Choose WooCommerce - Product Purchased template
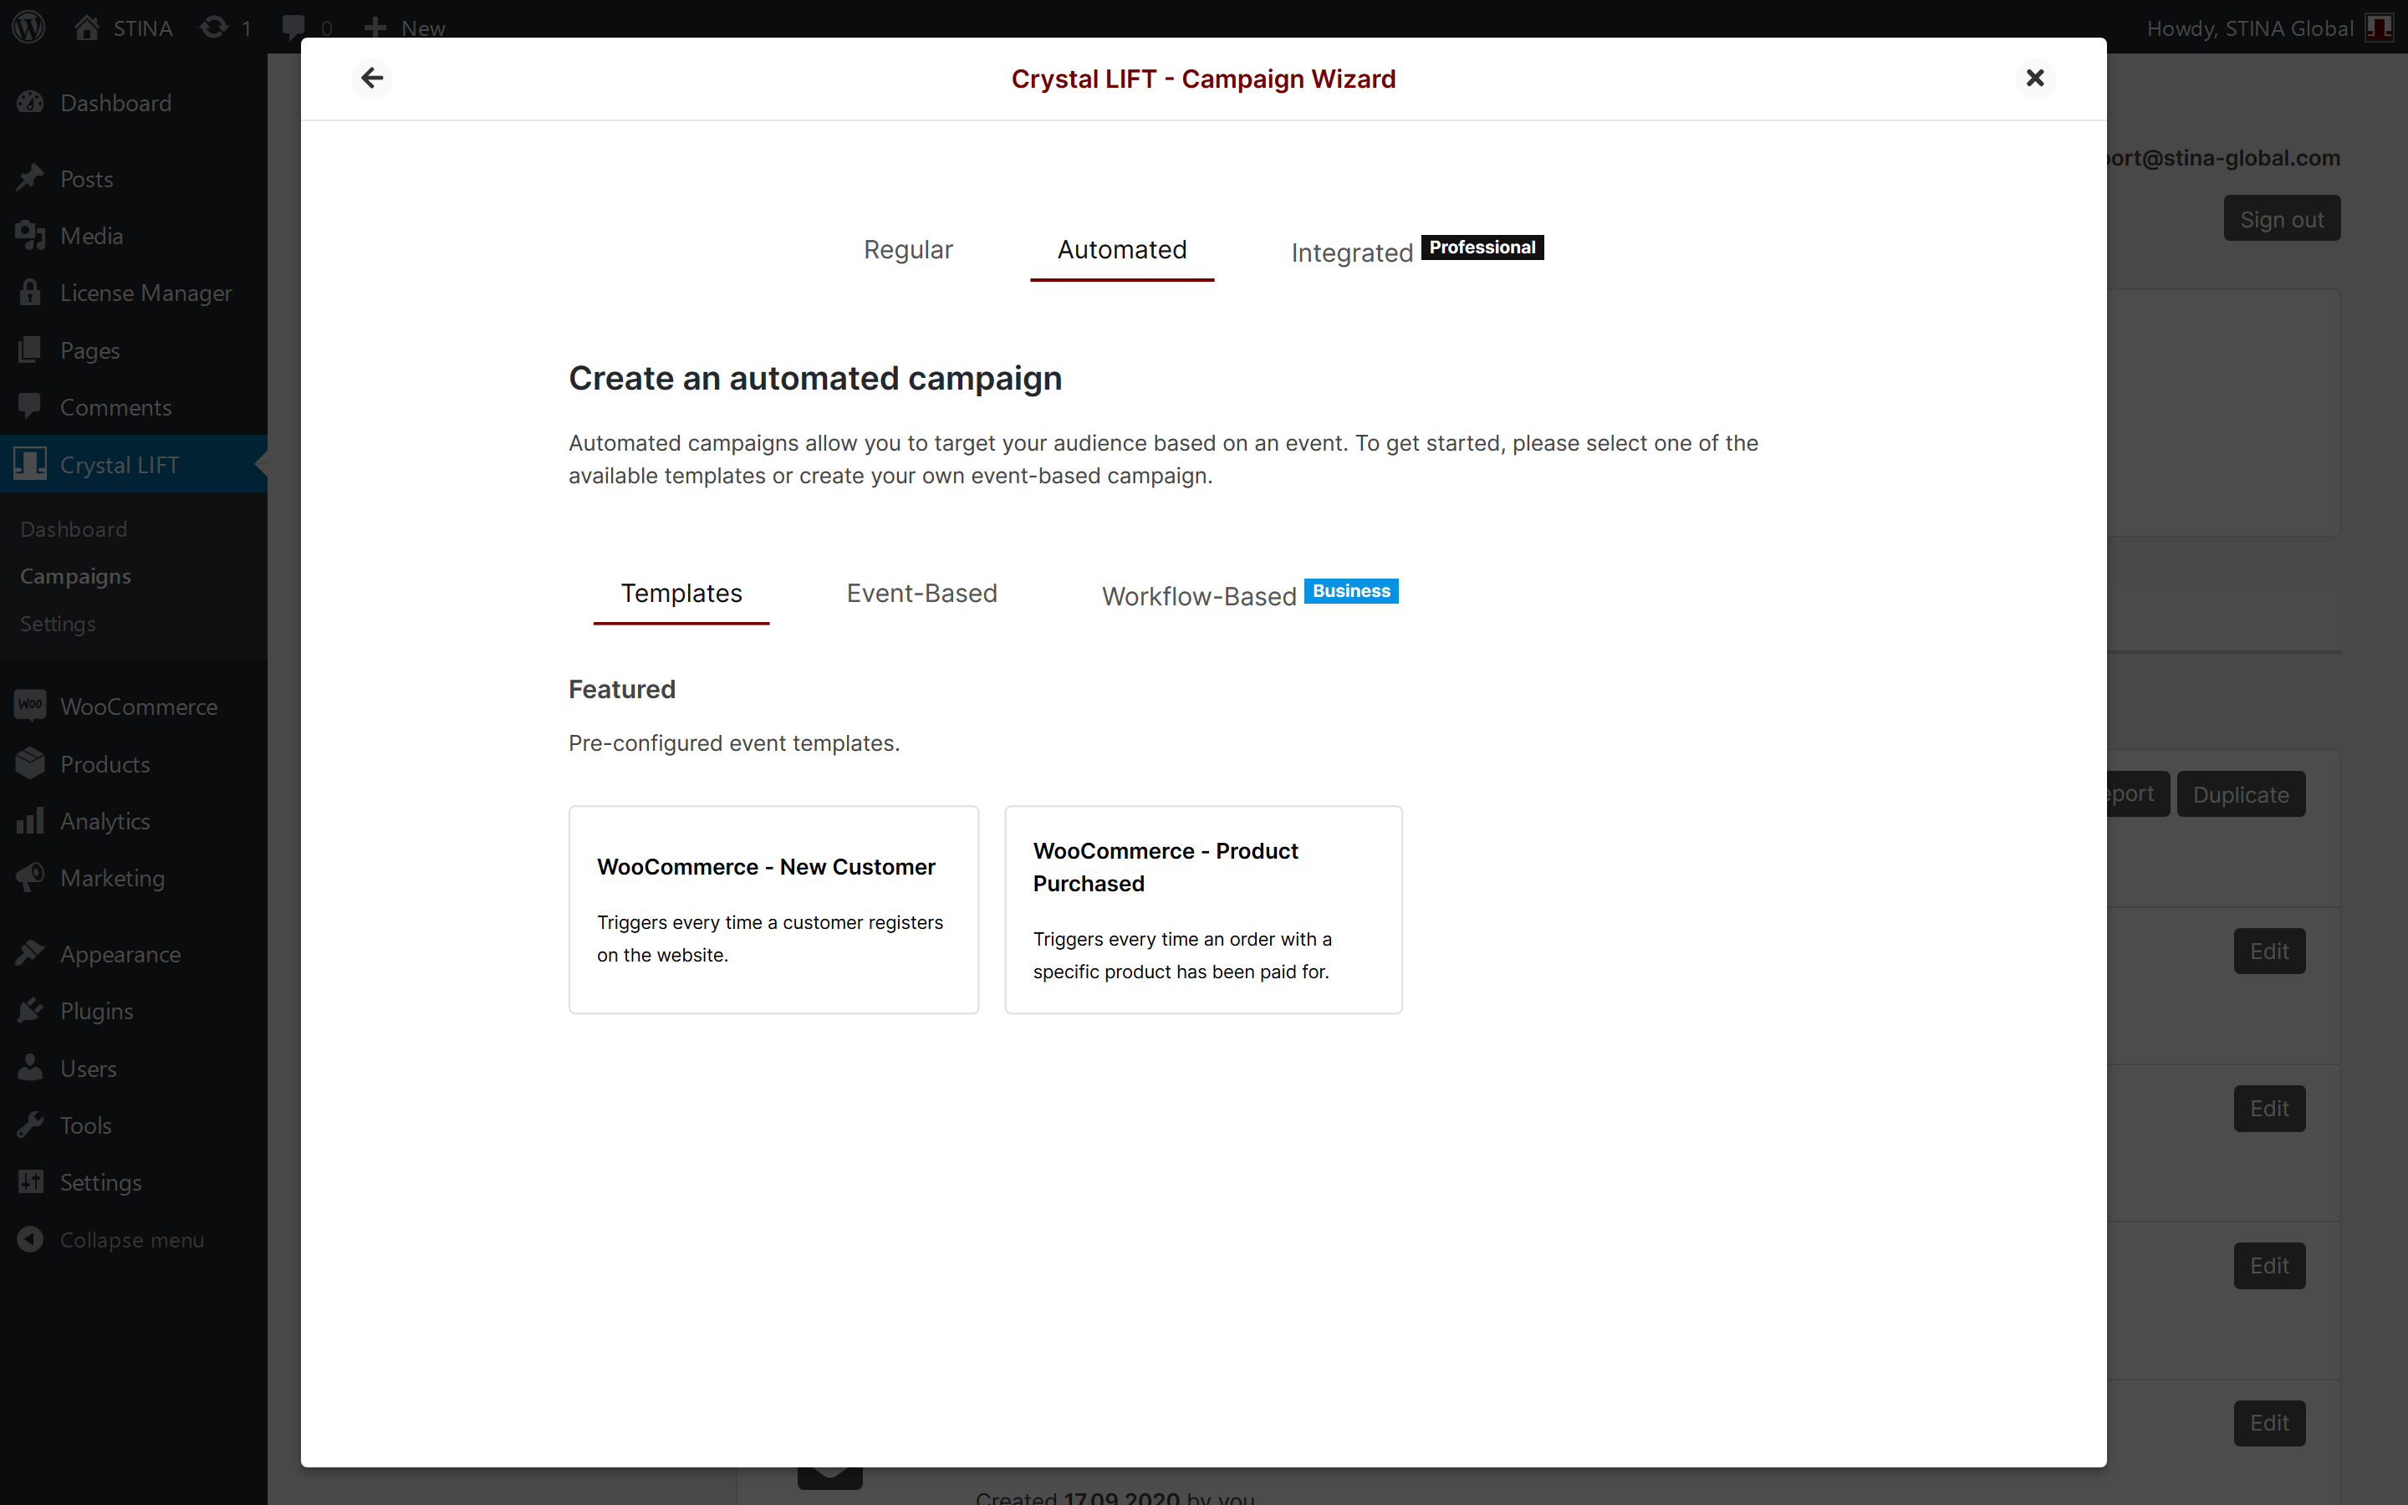Viewport: 2408px width, 1505px height. click(1202, 909)
